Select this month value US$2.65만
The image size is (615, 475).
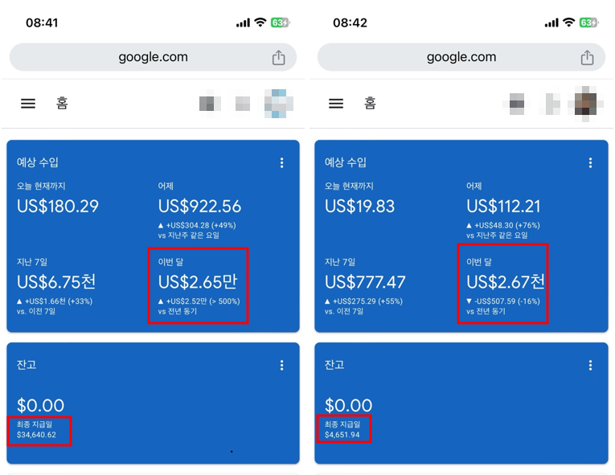tap(198, 282)
